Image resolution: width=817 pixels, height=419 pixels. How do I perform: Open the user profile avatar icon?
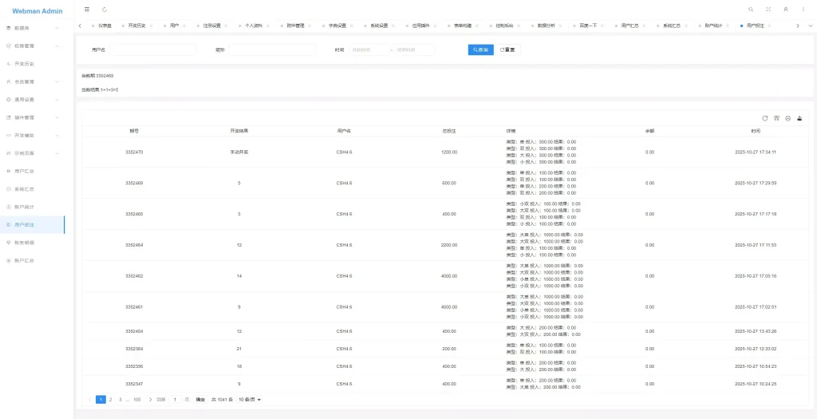coord(786,10)
